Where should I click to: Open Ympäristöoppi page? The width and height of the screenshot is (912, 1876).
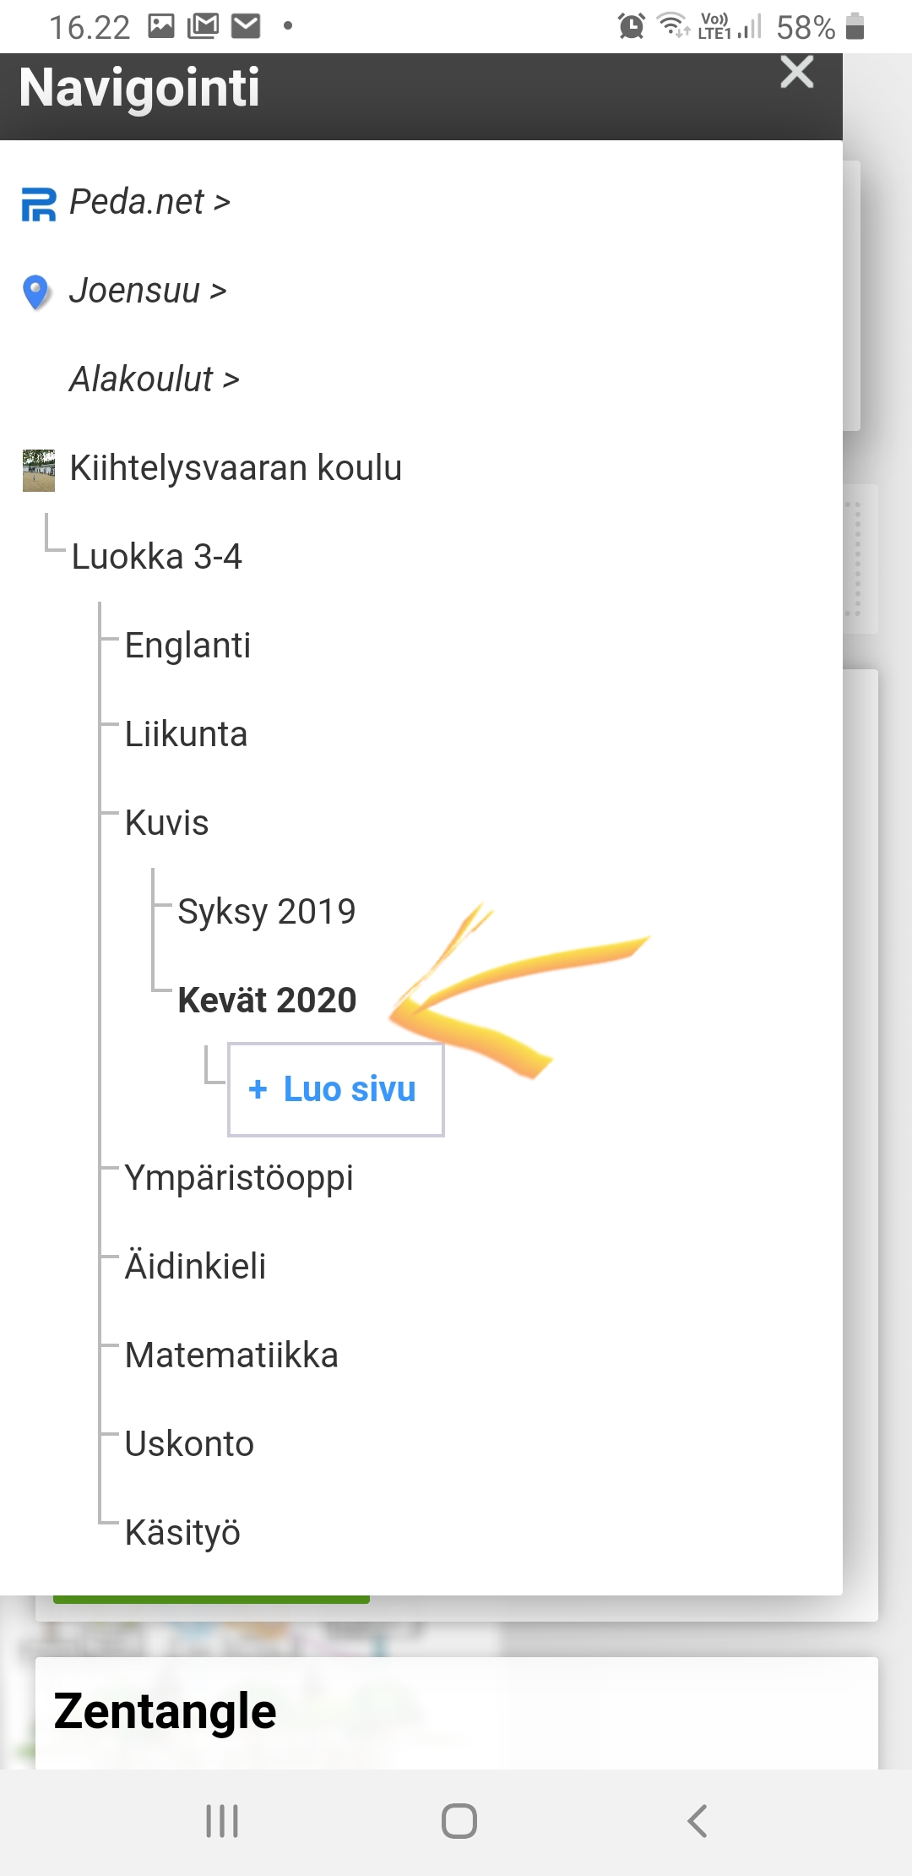point(239,1179)
